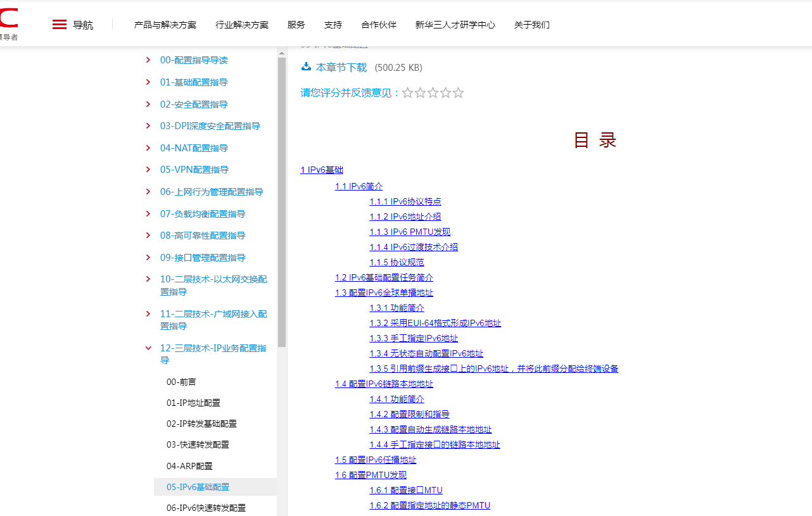
Task: Open the 1 IPv6基础 heading link
Action: point(322,170)
